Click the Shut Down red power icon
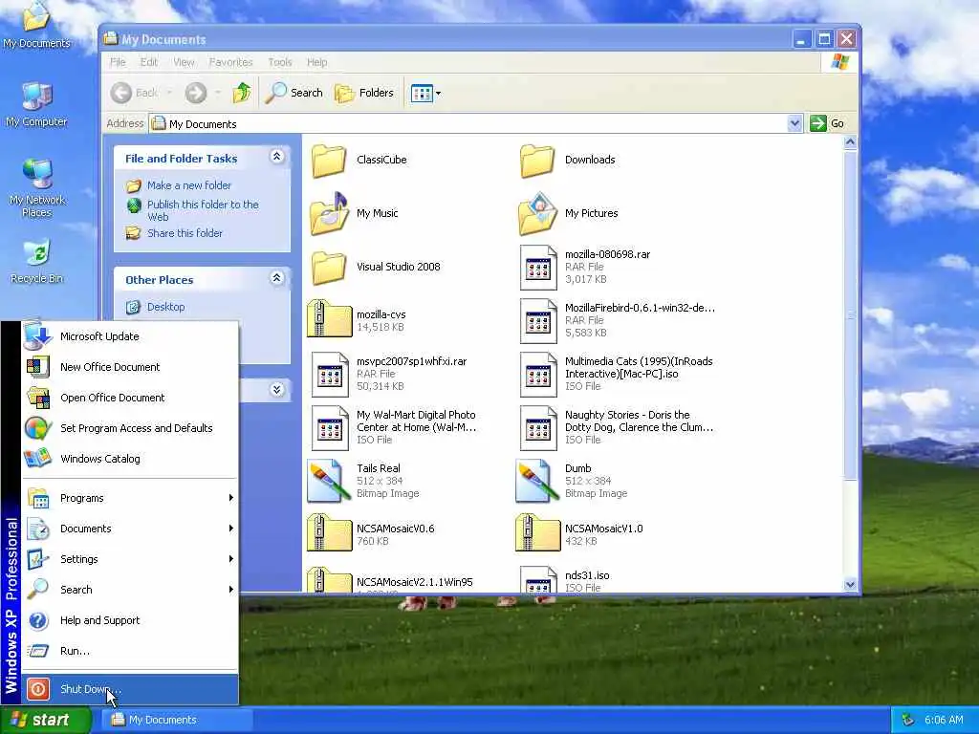This screenshot has height=734, width=979. pos(38,689)
